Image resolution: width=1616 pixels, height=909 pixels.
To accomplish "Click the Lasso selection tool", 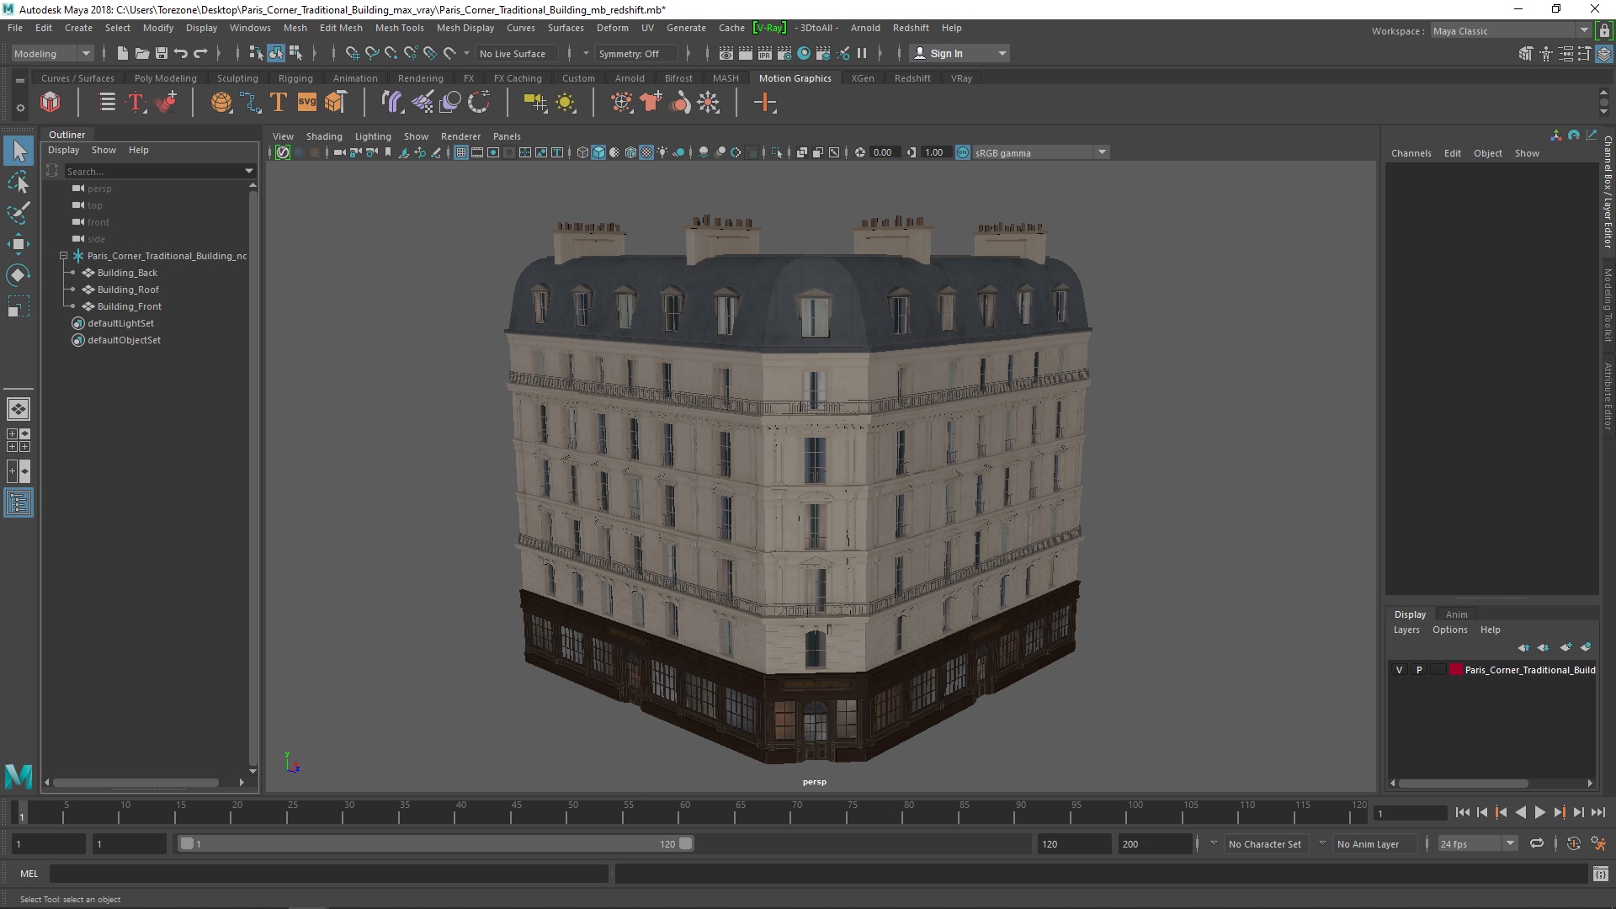I will (x=19, y=185).
